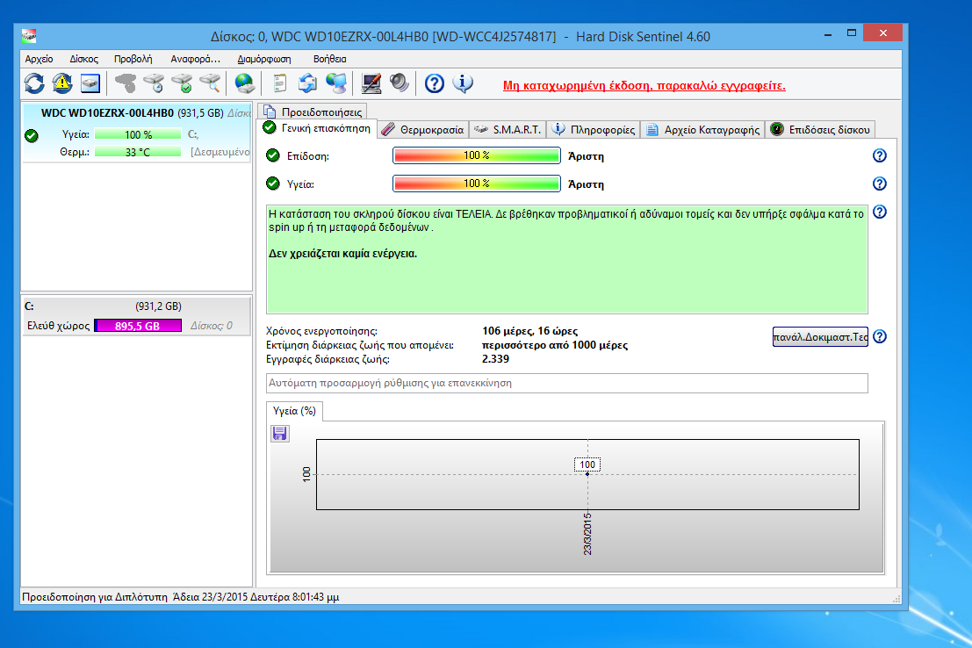
Task: Open the Βοήθεια menu
Action: (330, 59)
